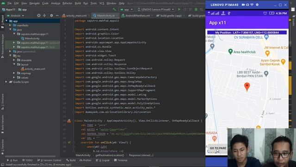Switch to activity_main.xml editor tab
The height and width of the screenshot is (167, 296).
(x=74, y=15)
